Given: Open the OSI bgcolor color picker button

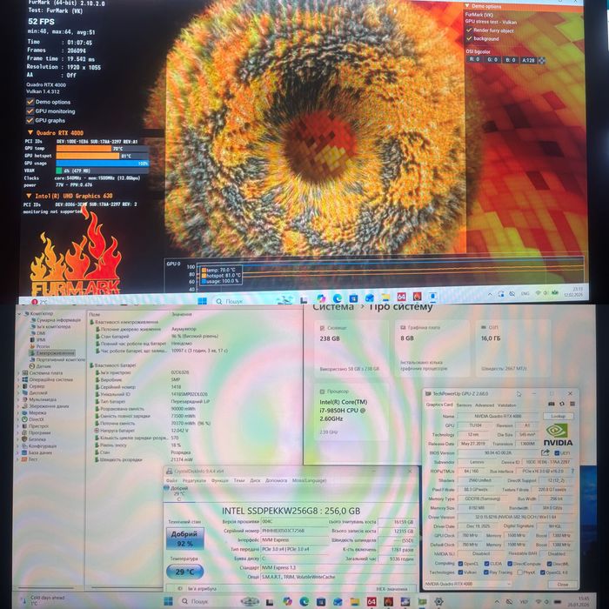Looking at the screenshot, I should tap(542, 60).
